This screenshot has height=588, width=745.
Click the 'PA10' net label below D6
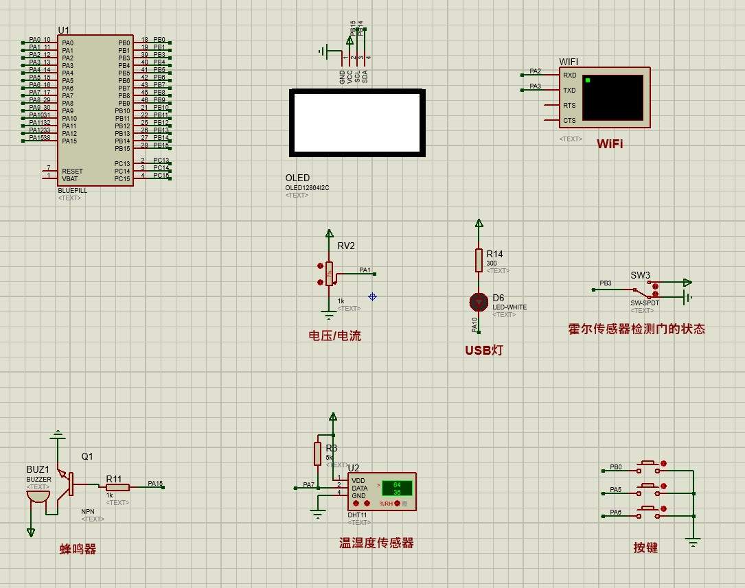pos(474,325)
